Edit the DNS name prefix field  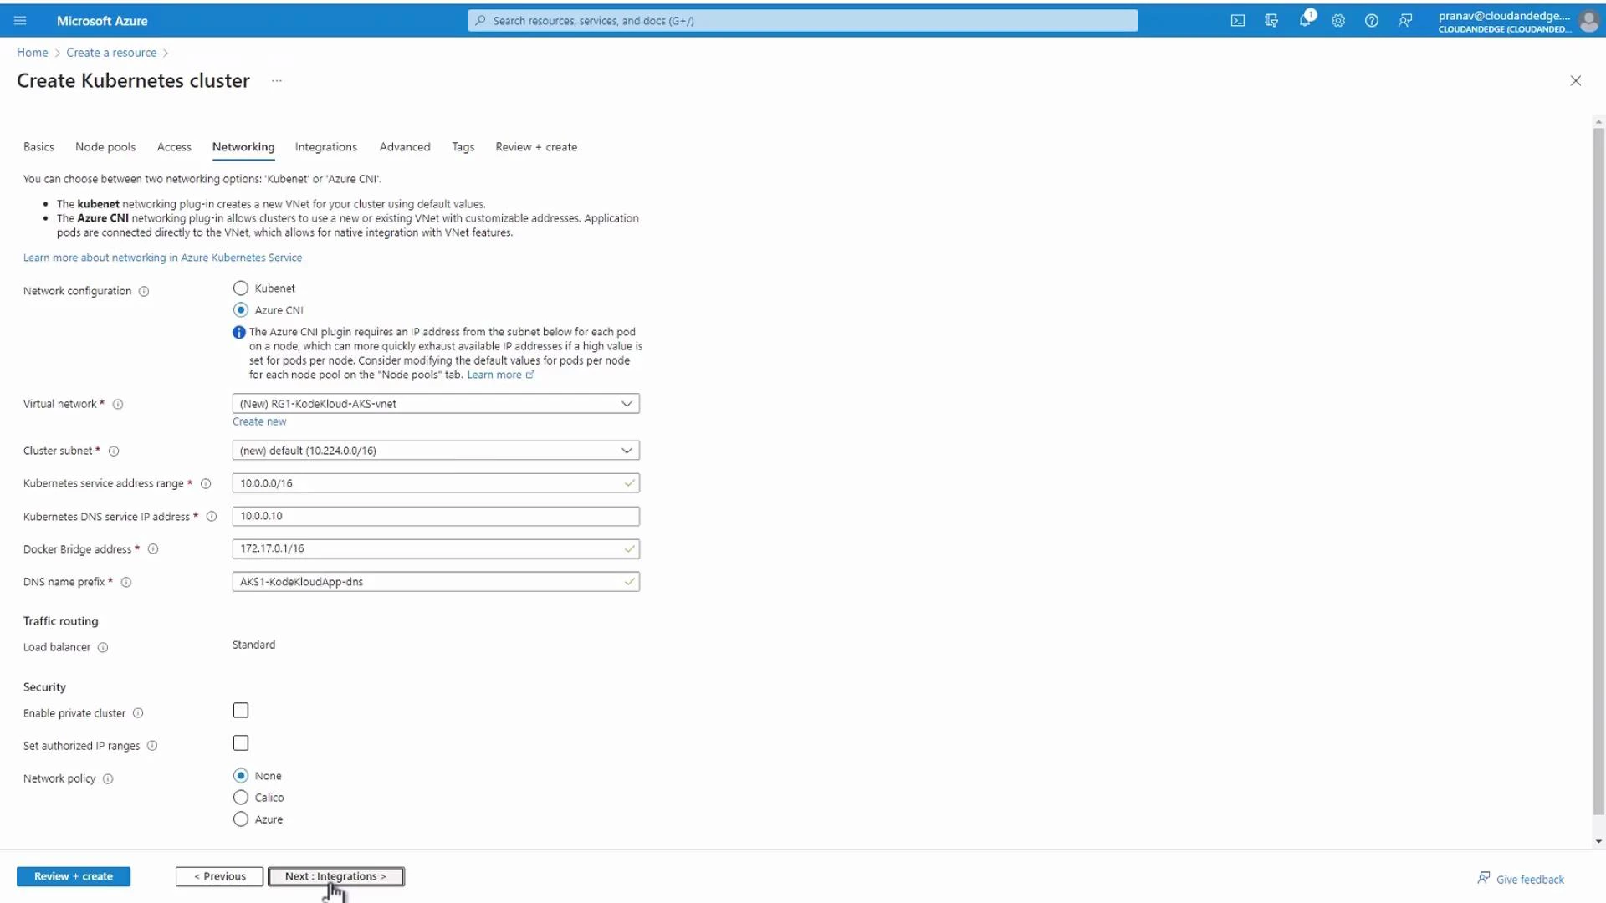coord(435,581)
